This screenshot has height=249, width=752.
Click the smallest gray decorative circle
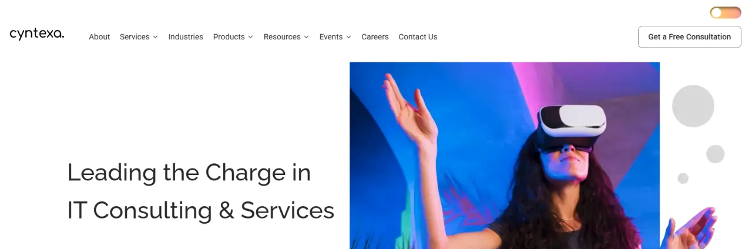683,178
